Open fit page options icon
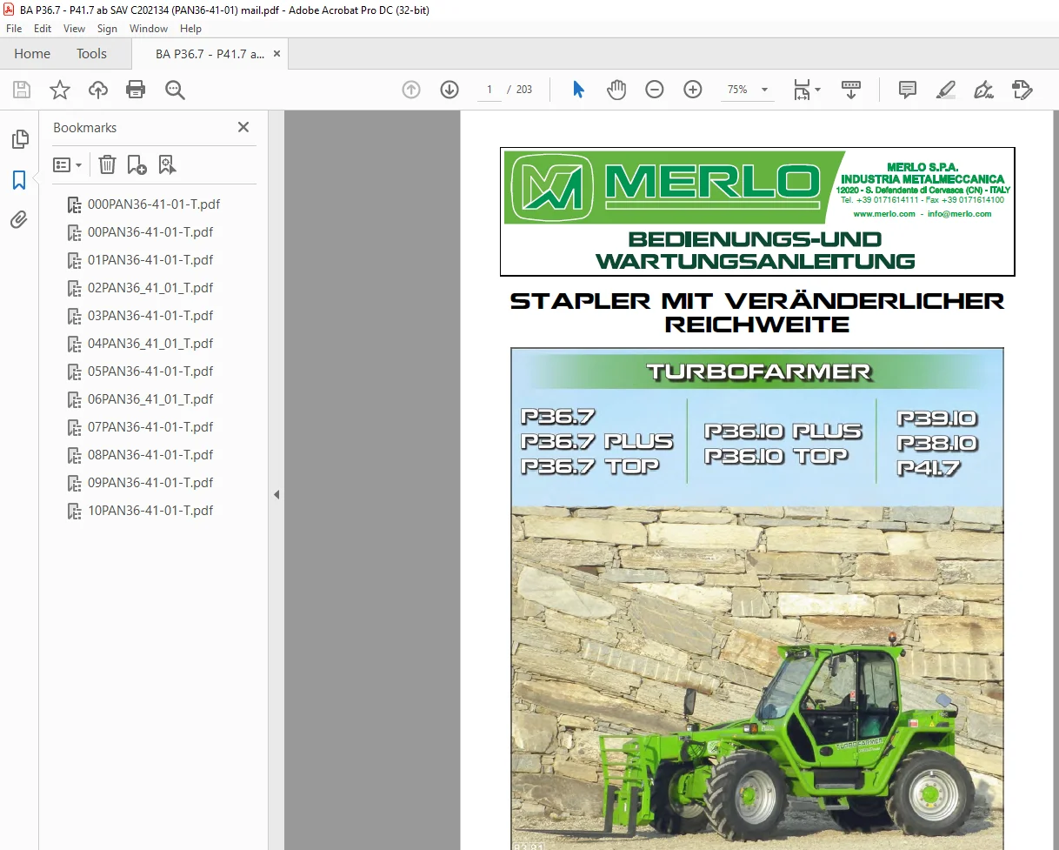 coord(806,90)
